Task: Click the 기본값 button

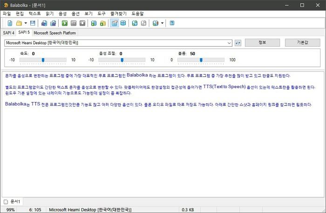Action: (303, 42)
